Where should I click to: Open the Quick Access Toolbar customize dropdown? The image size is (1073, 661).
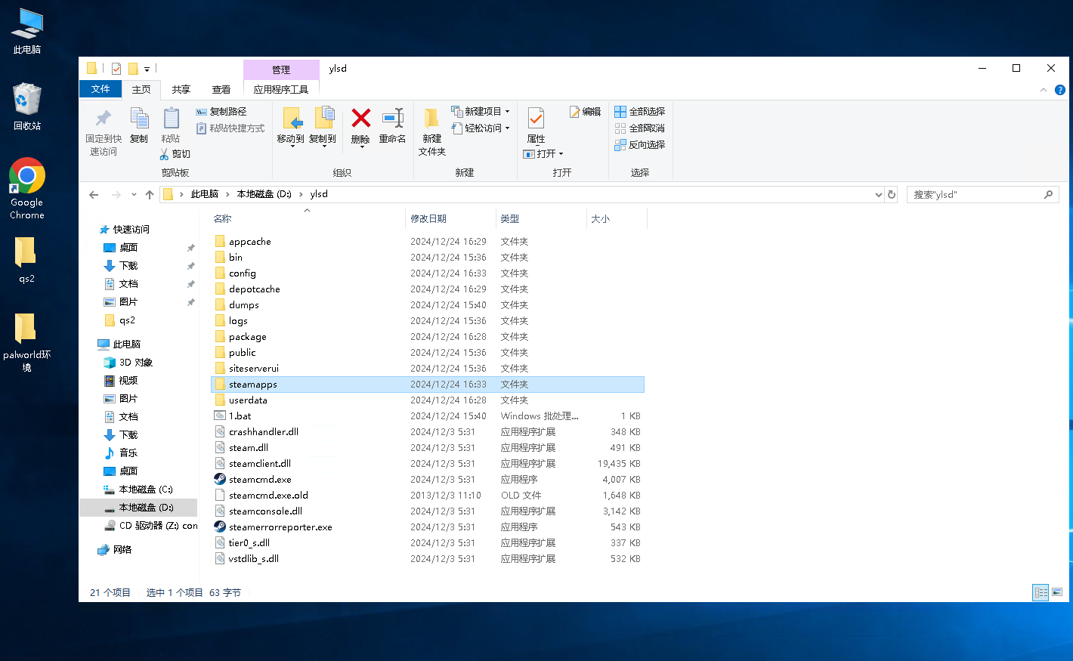point(147,69)
